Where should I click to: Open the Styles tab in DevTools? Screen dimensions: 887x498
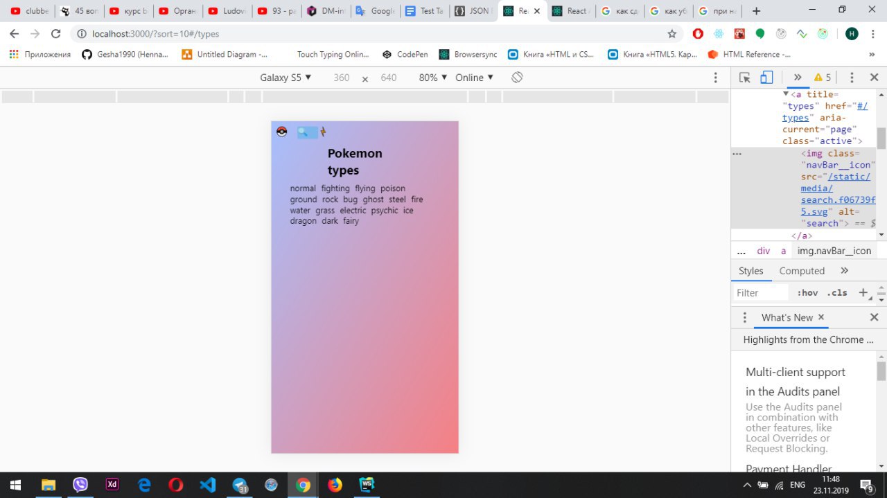750,271
